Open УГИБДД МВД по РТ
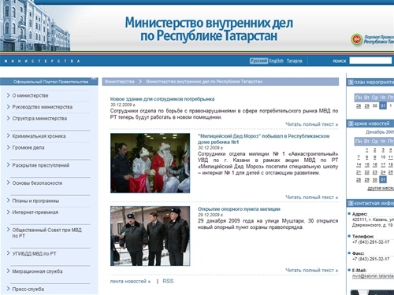 point(34,253)
